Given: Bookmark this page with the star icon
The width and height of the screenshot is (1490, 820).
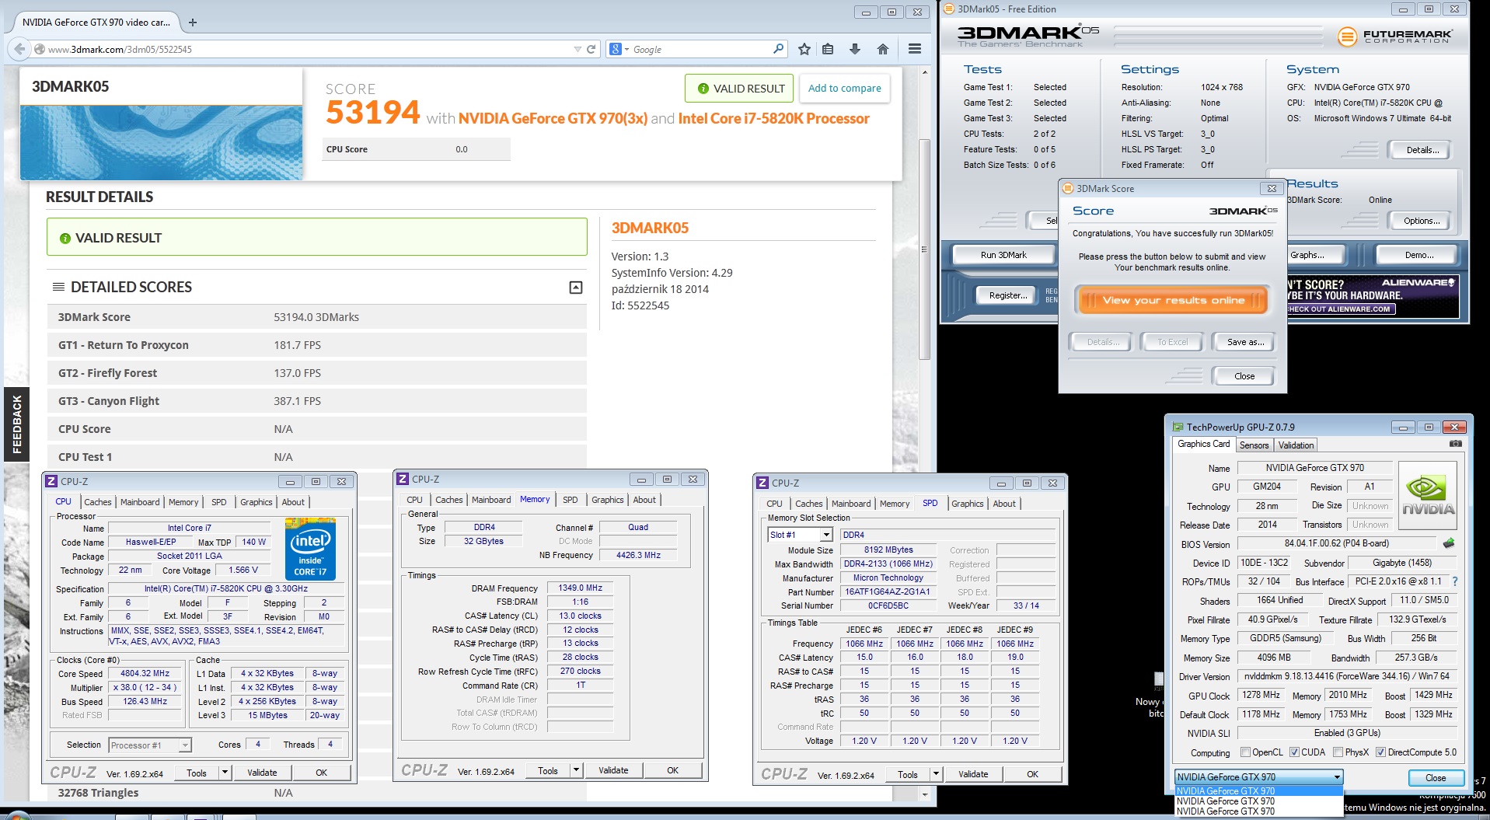Looking at the screenshot, I should (x=804, y=49).
